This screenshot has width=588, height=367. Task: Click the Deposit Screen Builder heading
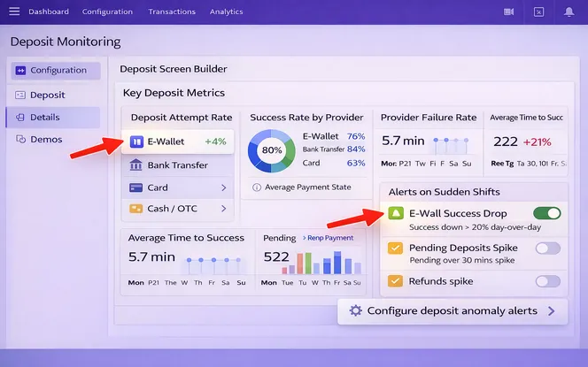(174, 69)
